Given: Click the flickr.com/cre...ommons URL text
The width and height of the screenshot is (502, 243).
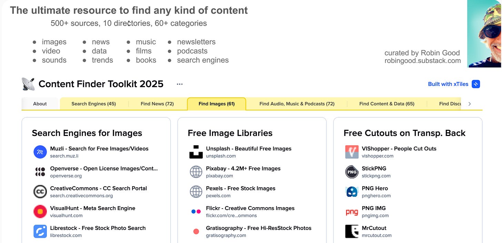Looking at the screenshot, I should tap(231, 216).
